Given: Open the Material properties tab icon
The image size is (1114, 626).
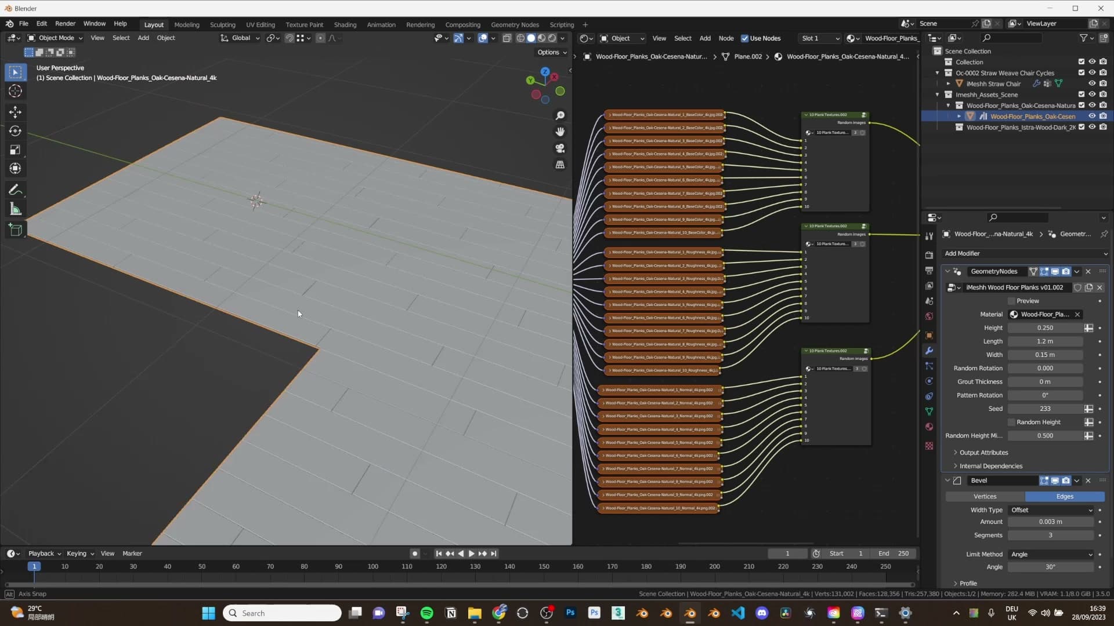Looking at the screenshot, I should pos(929,427).
